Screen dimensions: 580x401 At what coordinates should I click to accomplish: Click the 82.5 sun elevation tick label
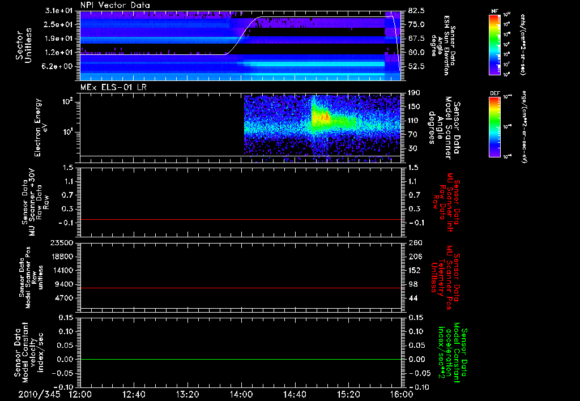(x=416, y=10)
